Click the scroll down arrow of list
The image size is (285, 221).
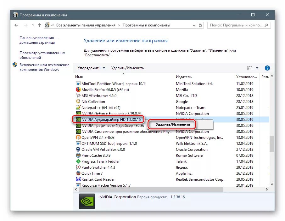[x=272, y=184]
